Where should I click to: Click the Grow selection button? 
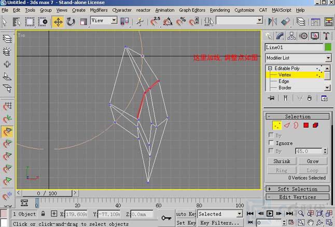313,161
